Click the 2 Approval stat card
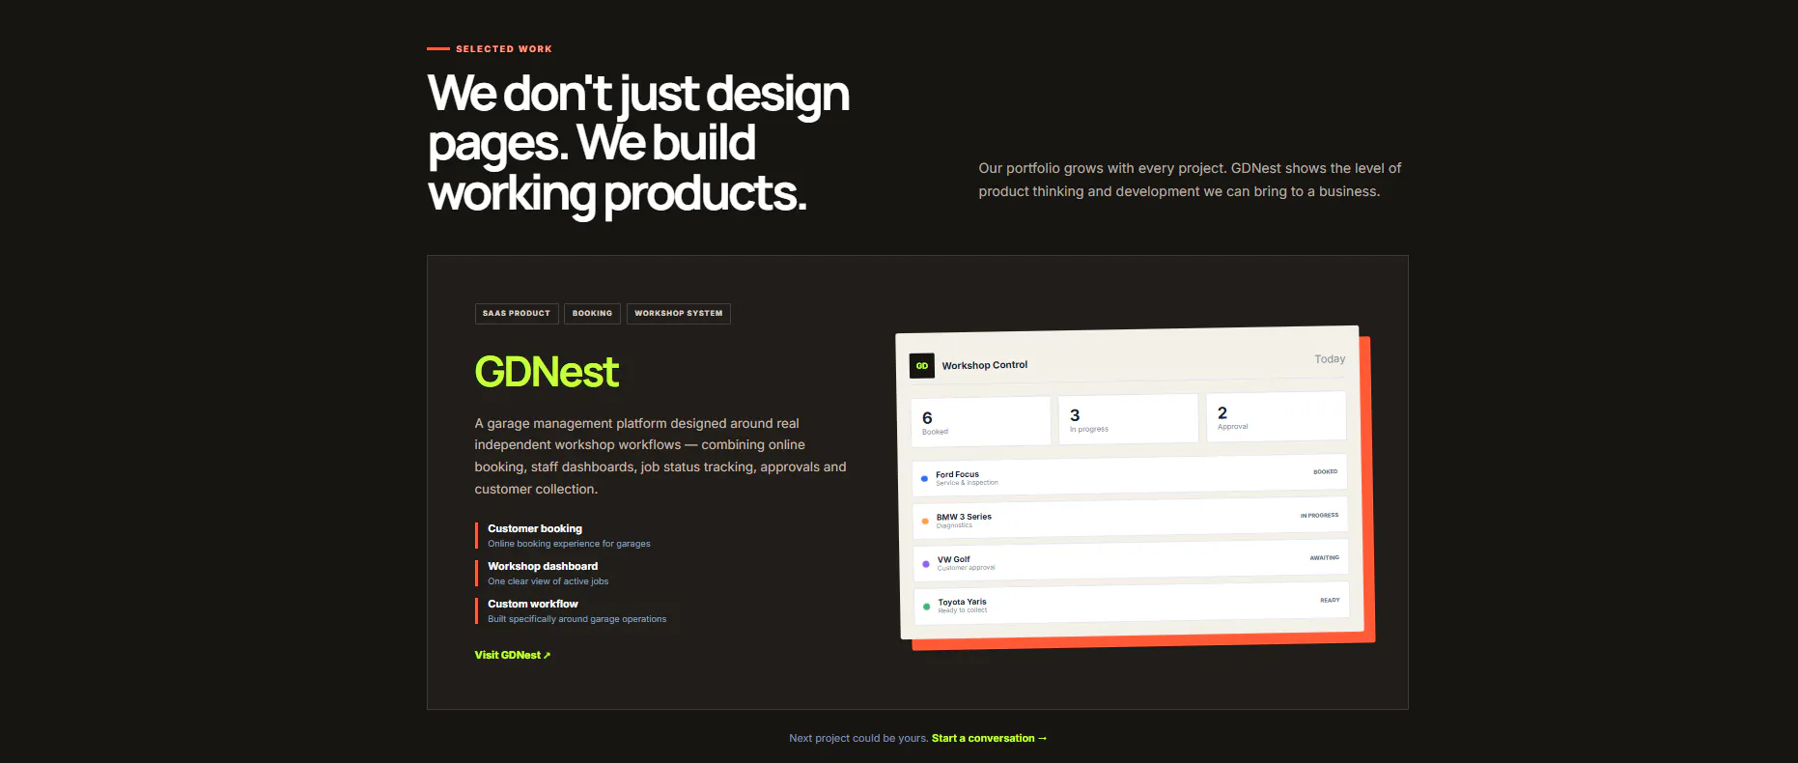Viewport: 1798px width, 763px height. [1276, 416]
